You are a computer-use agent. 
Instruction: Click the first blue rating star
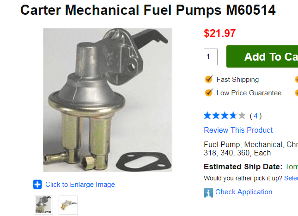coord(207,116)
